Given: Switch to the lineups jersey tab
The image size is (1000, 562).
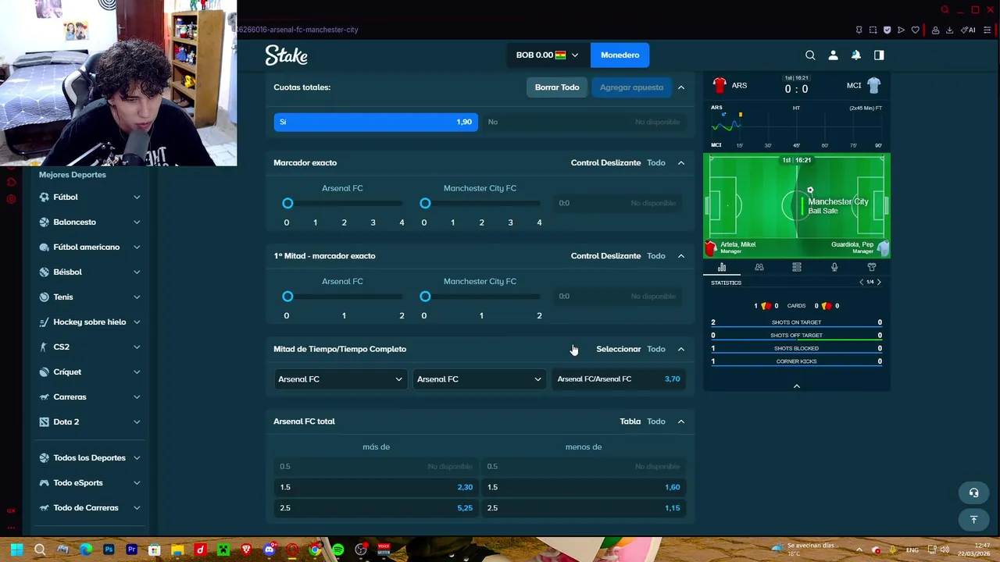Looking at the screenshot, I should point(872,267).
